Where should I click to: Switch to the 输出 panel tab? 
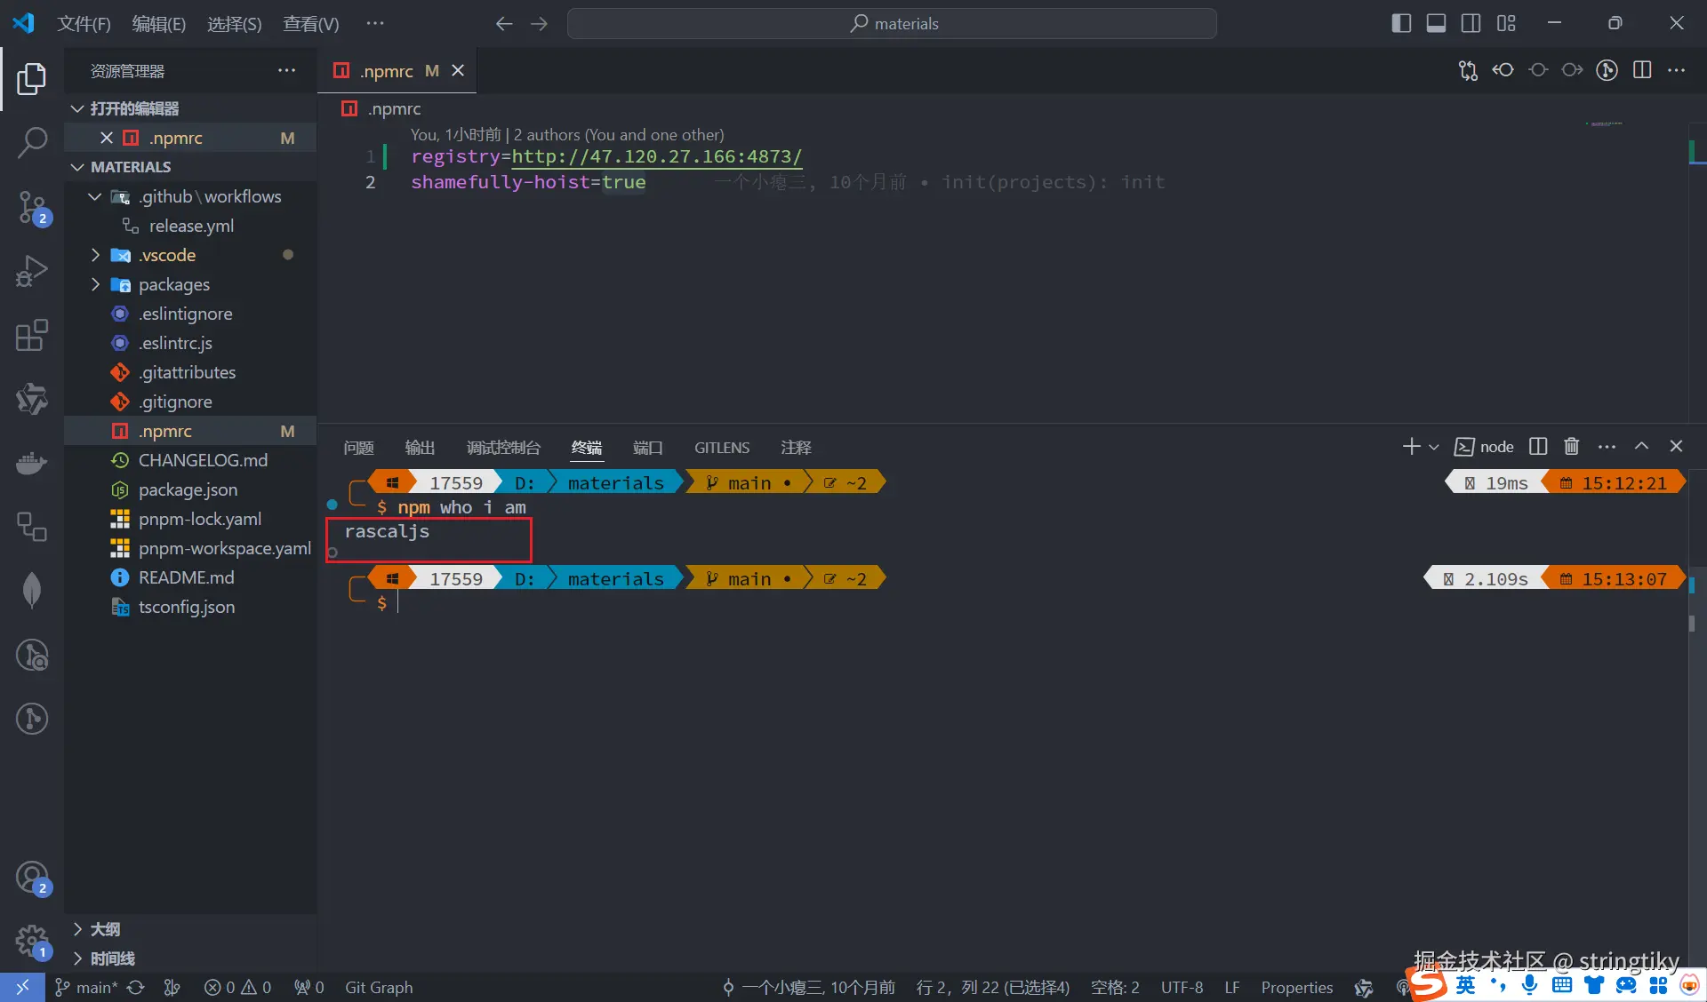[420, 448]
